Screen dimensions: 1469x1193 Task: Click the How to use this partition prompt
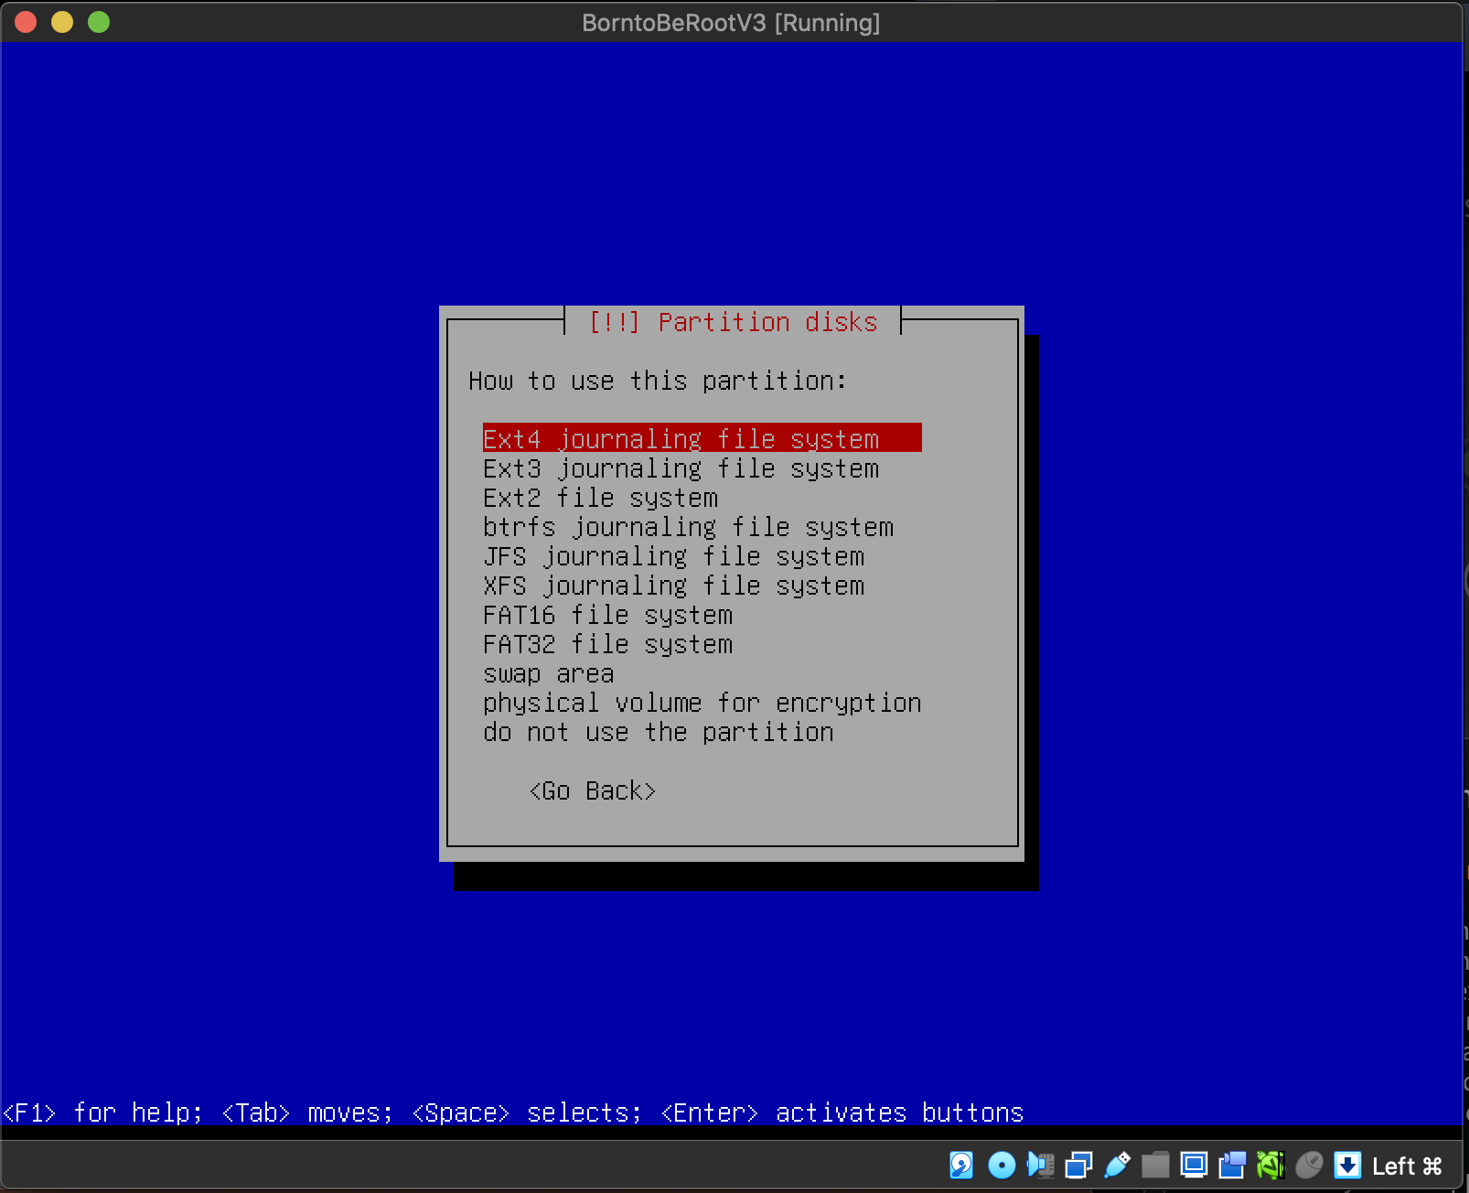point(658,381)
